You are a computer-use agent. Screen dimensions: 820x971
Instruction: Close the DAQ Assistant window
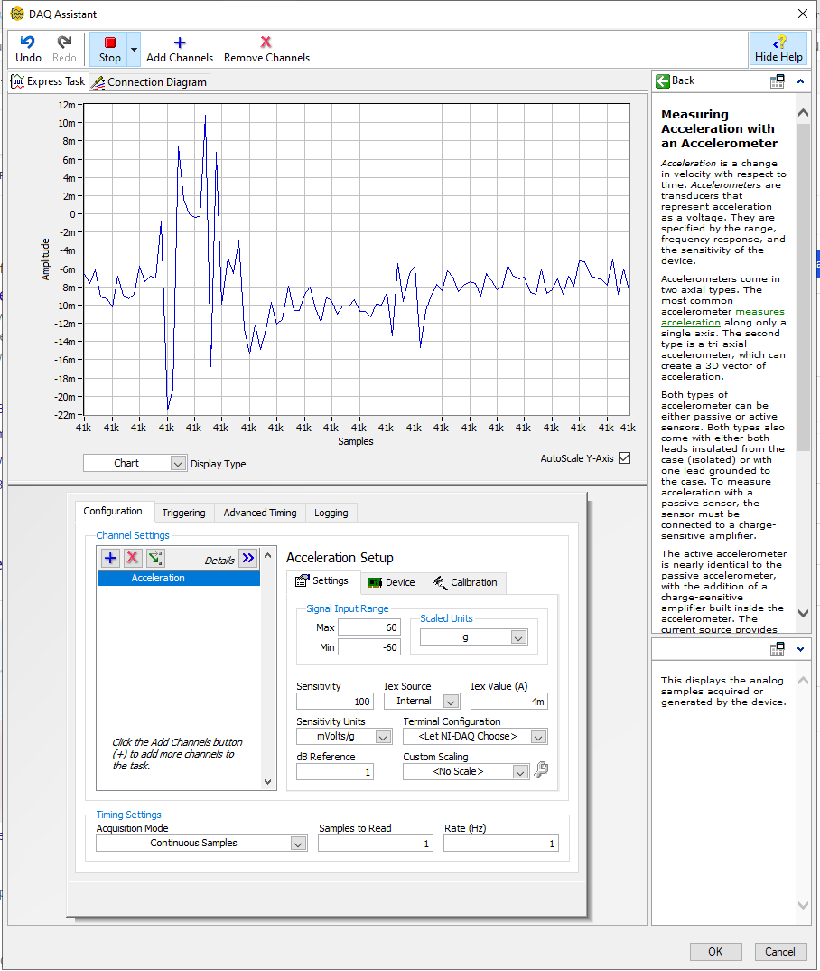pos(802,14)
